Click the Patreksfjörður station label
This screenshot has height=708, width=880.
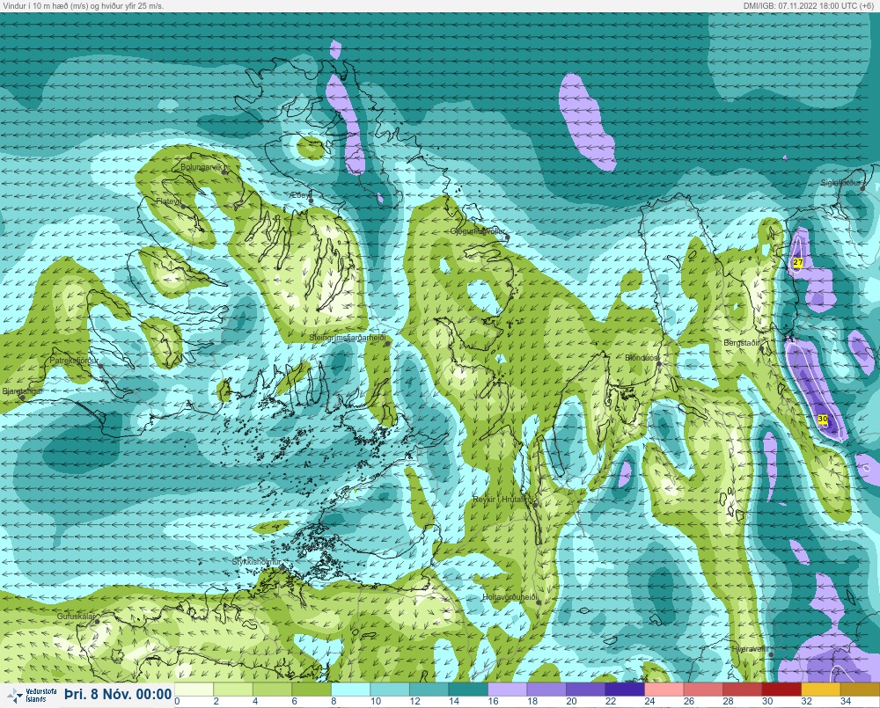pyautogui.click(x=74, y=361)
